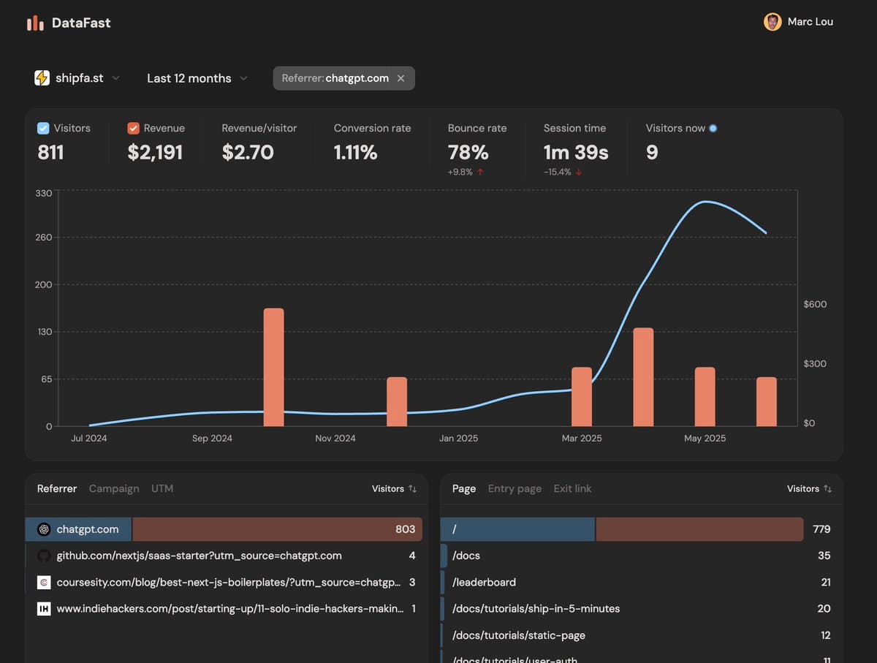Viewport: 877px width, 663px height.
Task: Click the $2,191 revenue total
Action: pos(155,152)
